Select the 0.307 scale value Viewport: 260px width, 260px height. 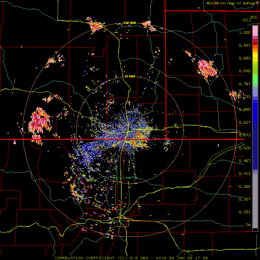(x=245, y=199)
